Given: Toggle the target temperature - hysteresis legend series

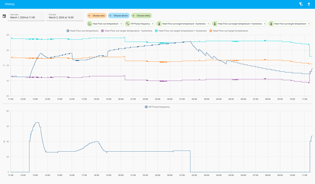Looking at the screenshot, I should coord(126,31).
